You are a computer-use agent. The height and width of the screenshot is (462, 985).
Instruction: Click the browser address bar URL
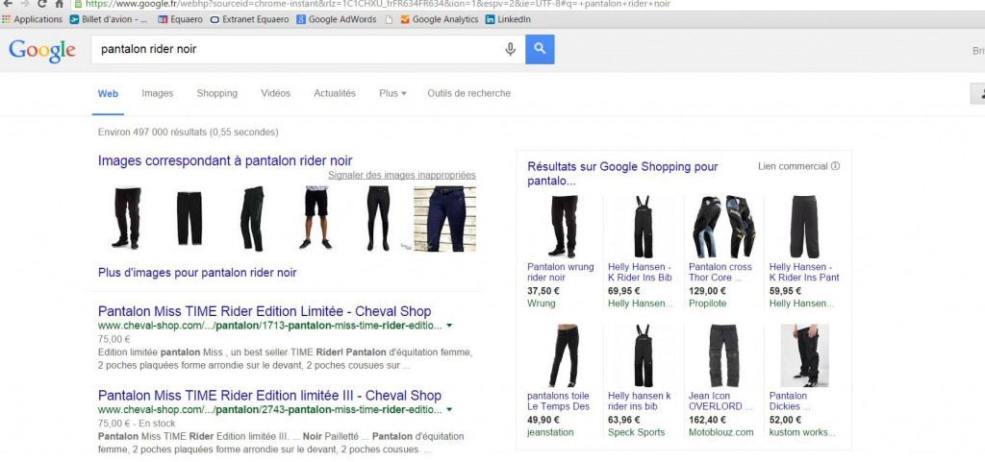point(377,4)
